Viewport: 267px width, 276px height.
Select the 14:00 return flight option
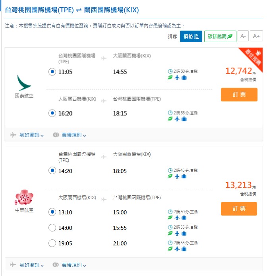point(52,228)
